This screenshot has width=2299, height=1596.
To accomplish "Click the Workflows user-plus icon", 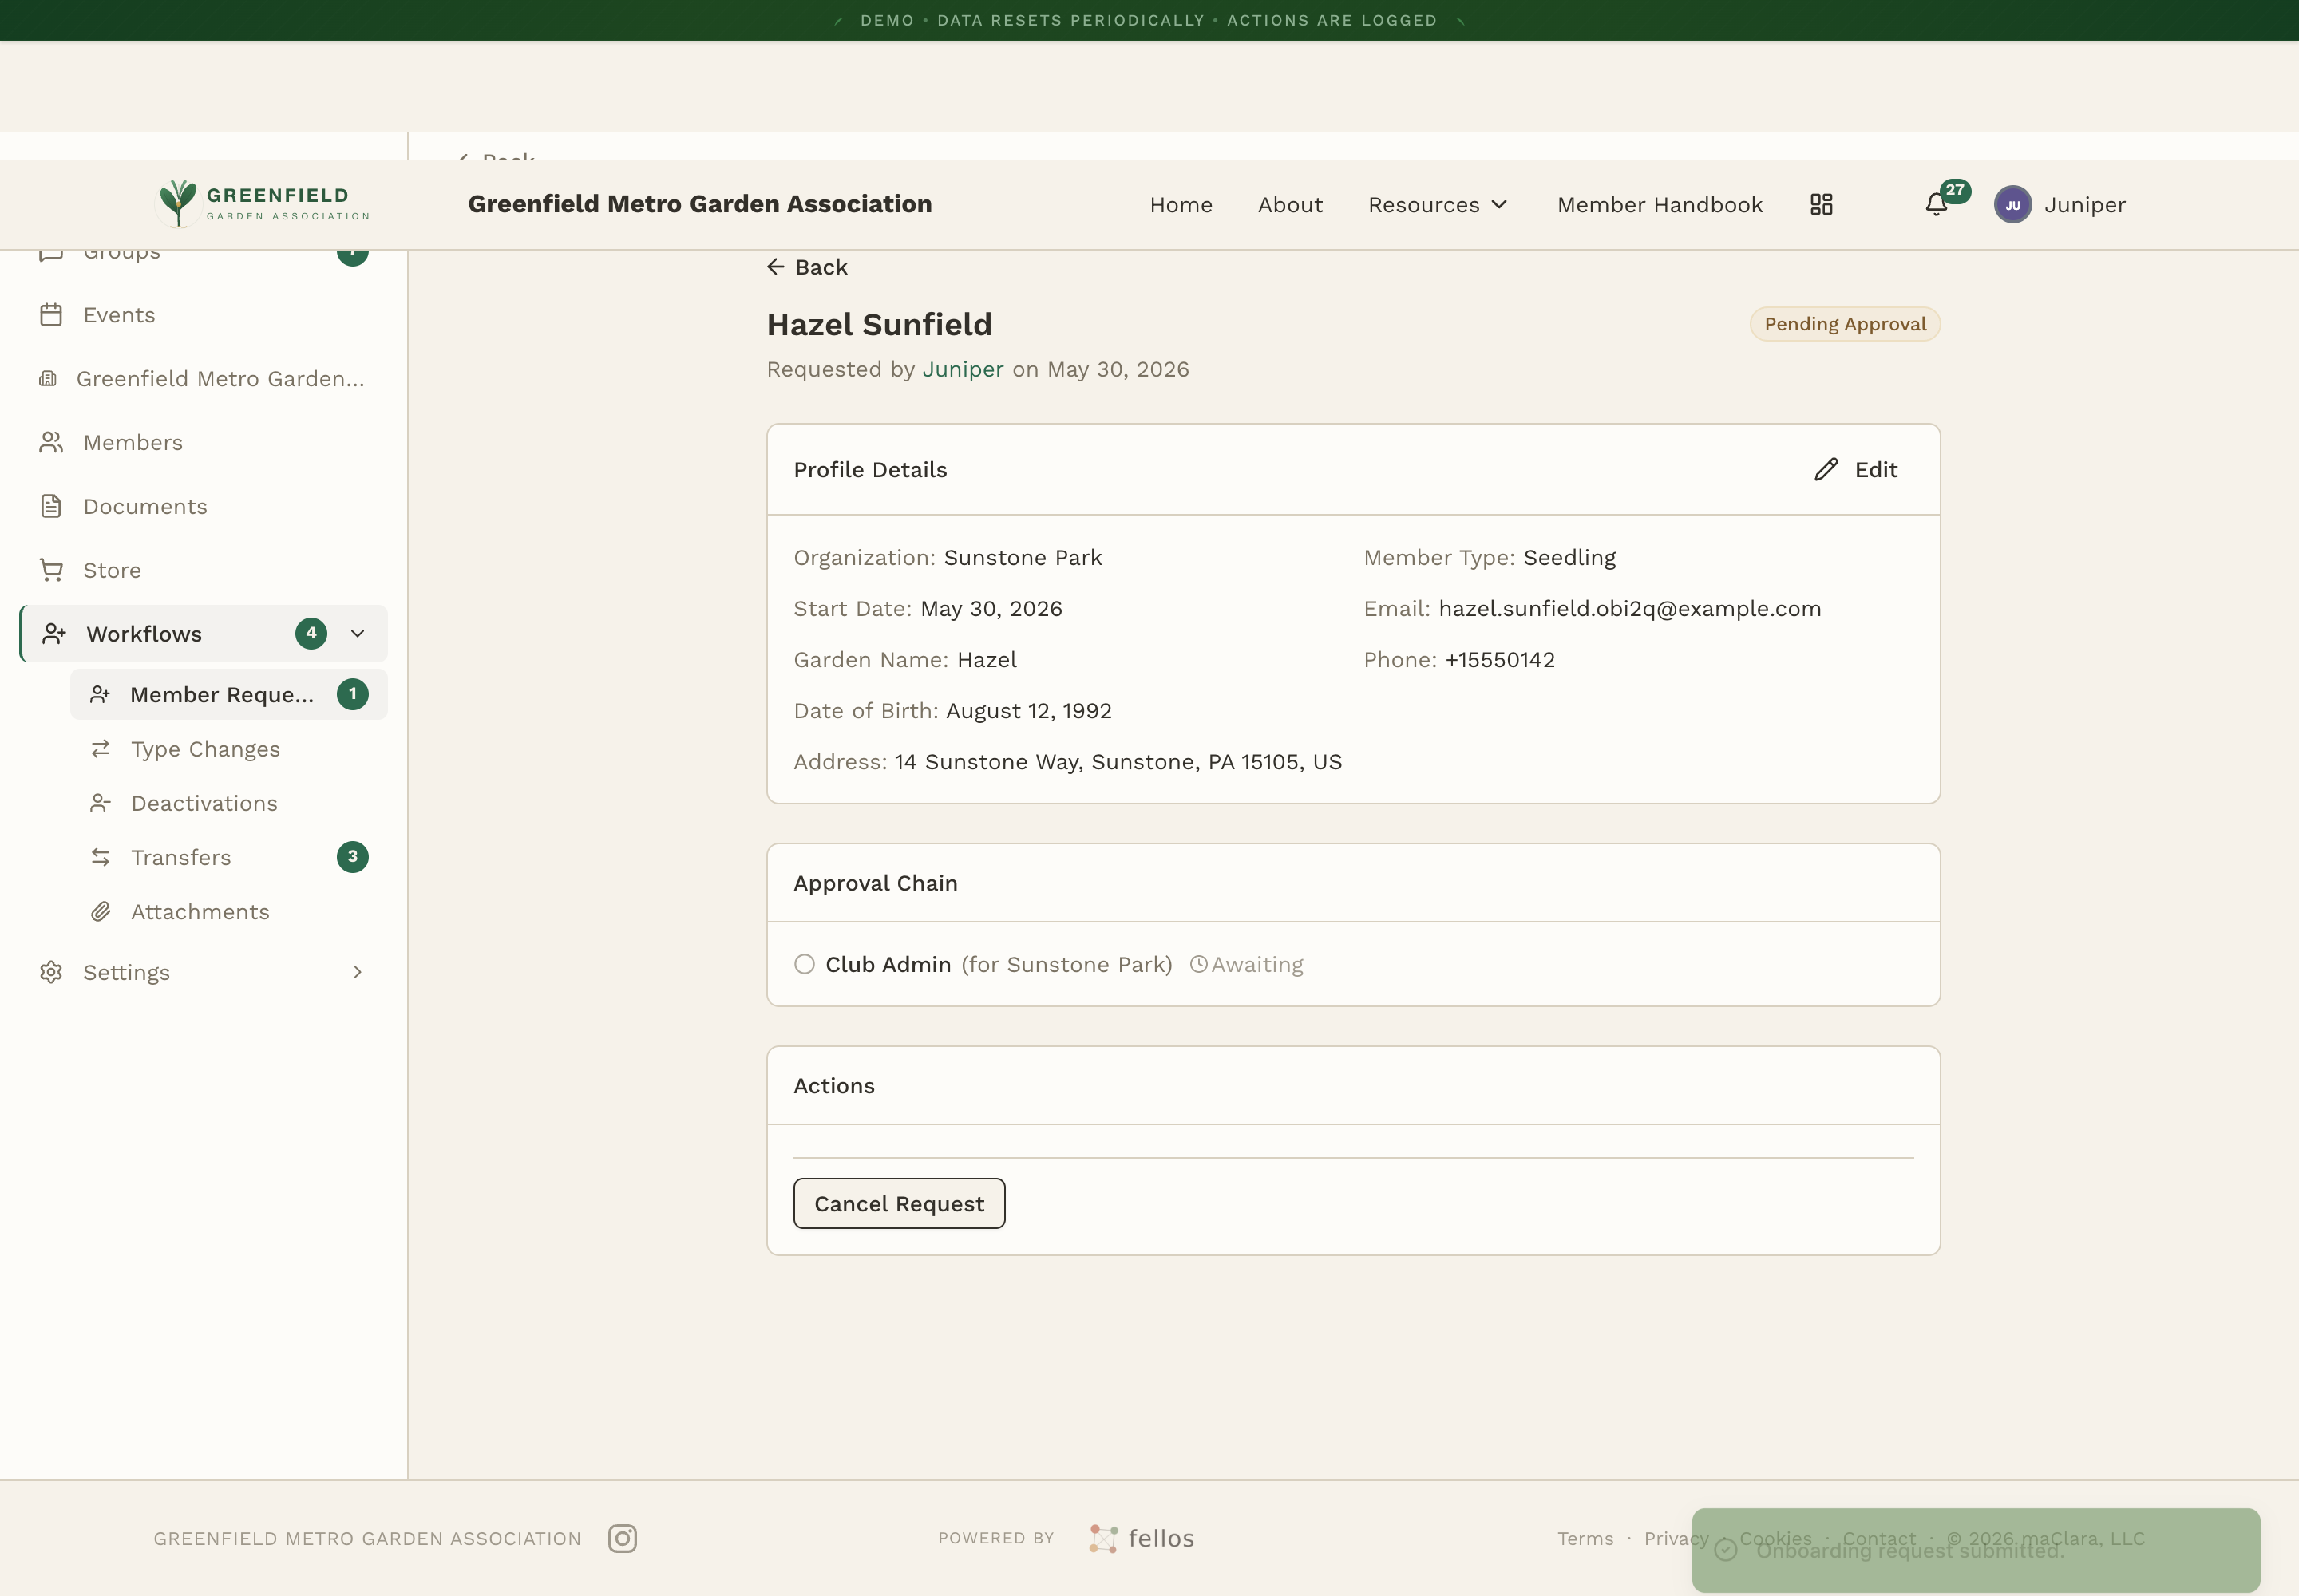I will 54,634.
